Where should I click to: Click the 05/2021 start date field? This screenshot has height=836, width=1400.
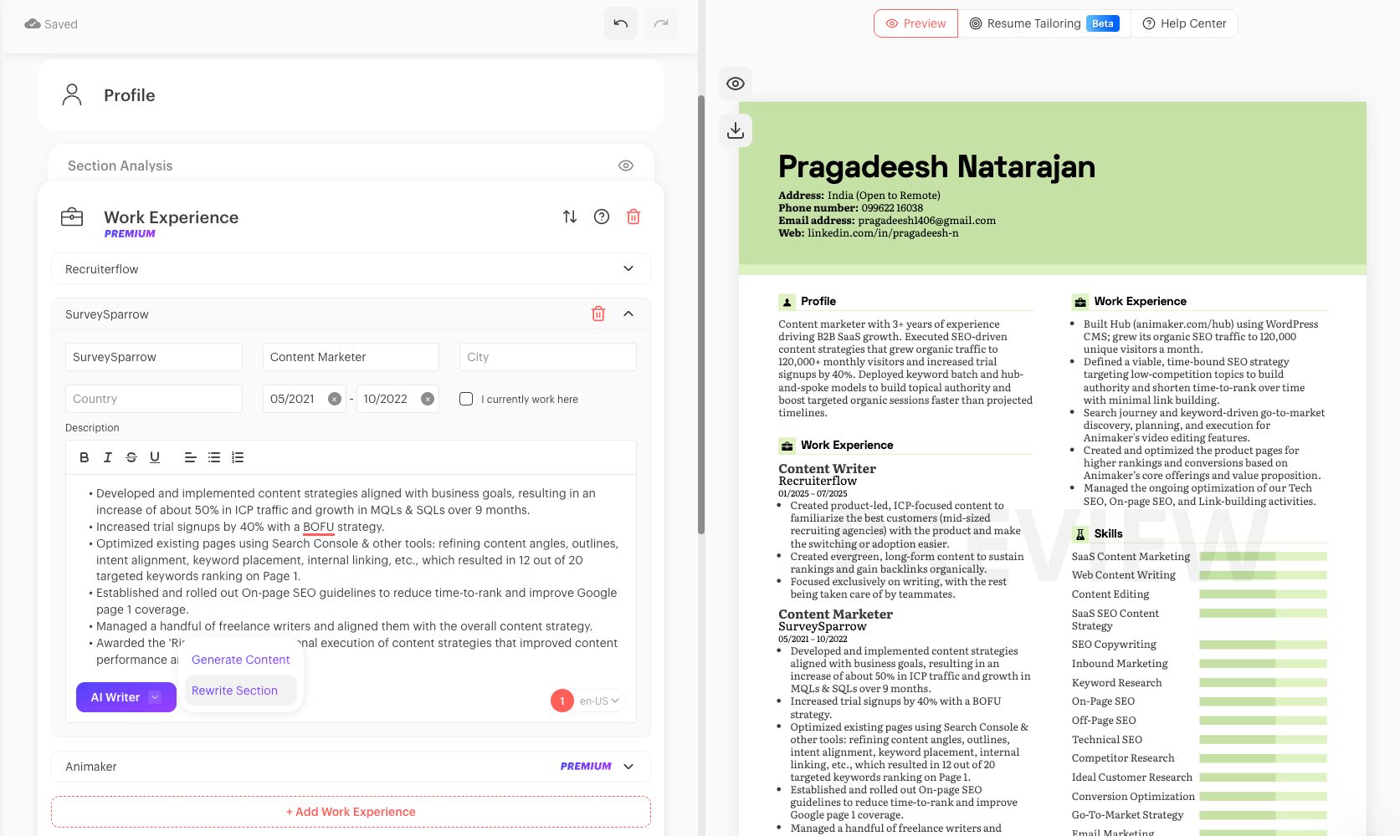pyautogui.click(x=305, y=399)
